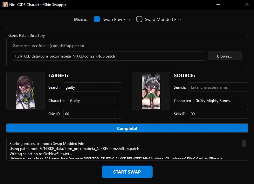Viewport: 254px width, 184px height.
Task: Click the SOURCE character portrait thumbnail
Action: click(x=151, y=91)
